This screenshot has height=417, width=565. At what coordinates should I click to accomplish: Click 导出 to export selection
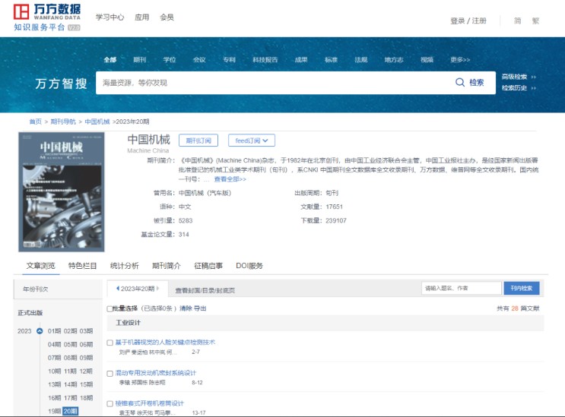(x=200, y=308)
